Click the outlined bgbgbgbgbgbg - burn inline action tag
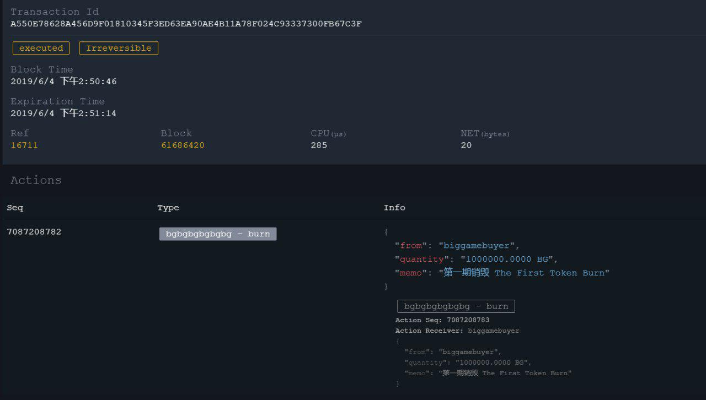 [456, 306]
